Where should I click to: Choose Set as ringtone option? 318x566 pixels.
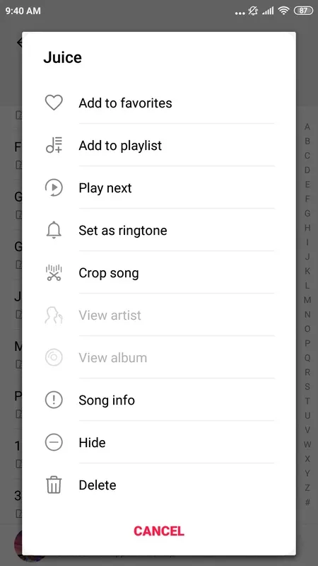(159, 231)
